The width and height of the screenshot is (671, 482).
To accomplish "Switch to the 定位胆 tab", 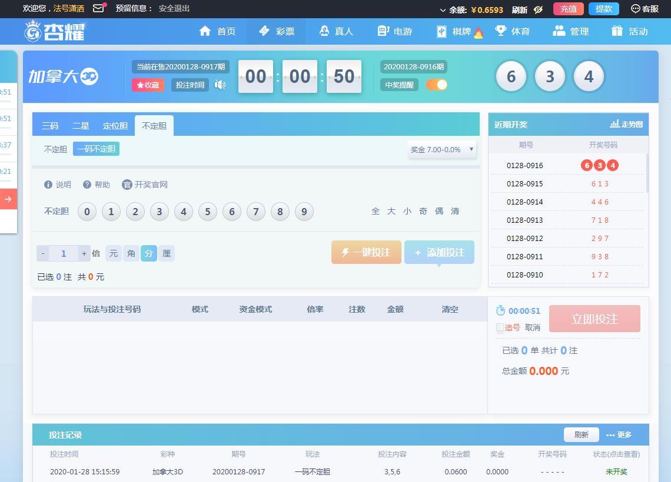I will point(115,126).
